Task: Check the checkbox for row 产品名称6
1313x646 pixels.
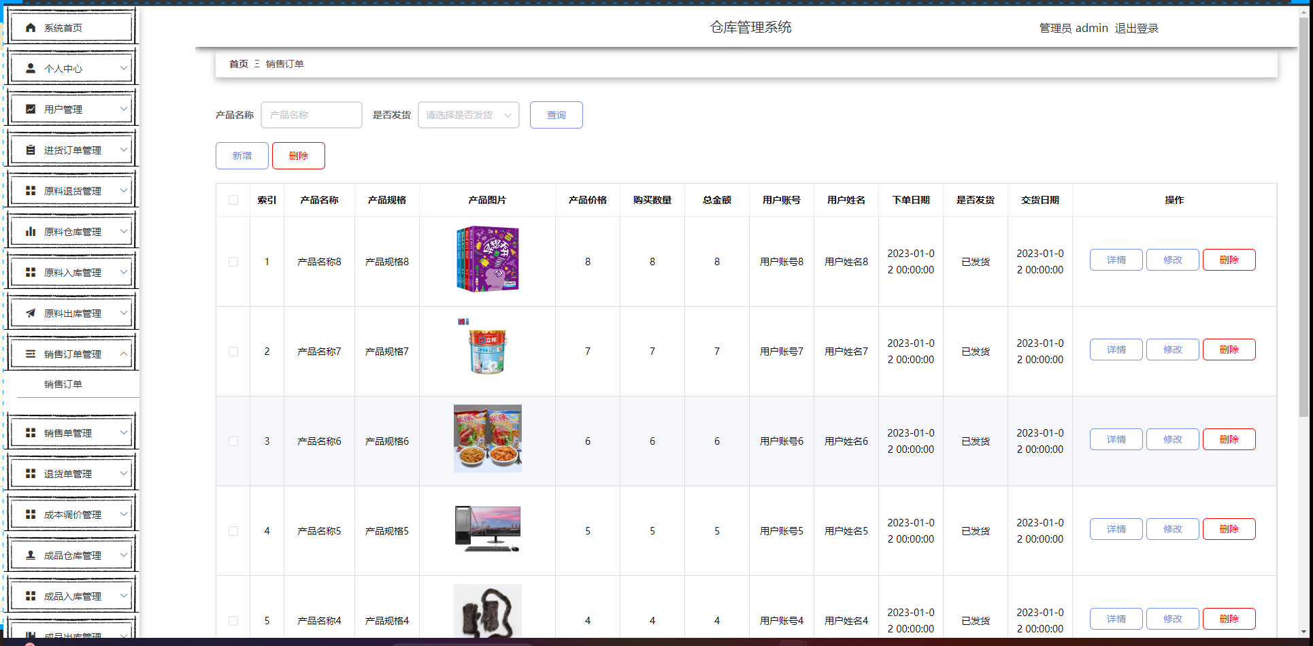Action: tap(233, 441)
